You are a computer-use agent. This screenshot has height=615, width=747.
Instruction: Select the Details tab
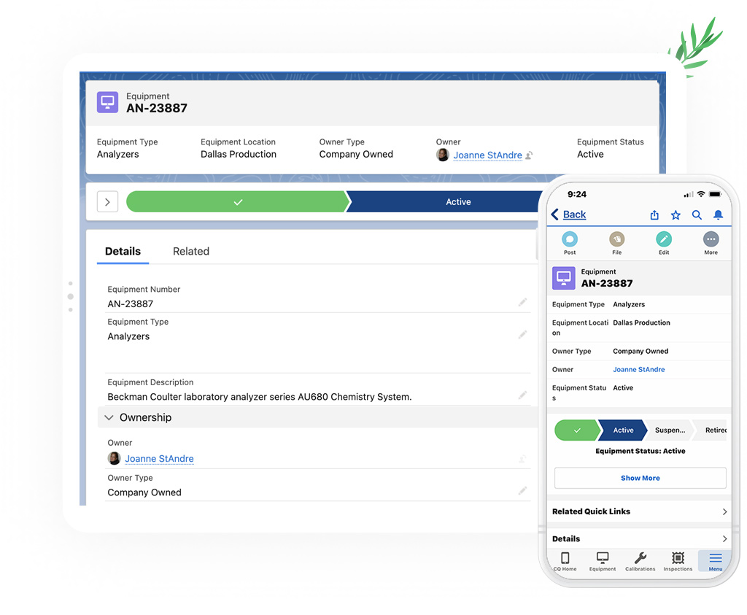tap(123, 251)
